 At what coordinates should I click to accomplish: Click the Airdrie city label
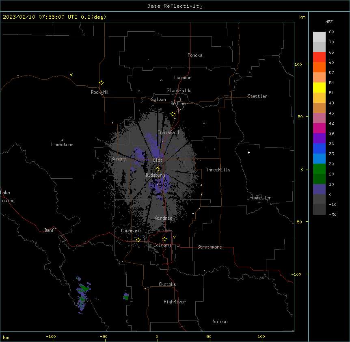pos(164,218)
